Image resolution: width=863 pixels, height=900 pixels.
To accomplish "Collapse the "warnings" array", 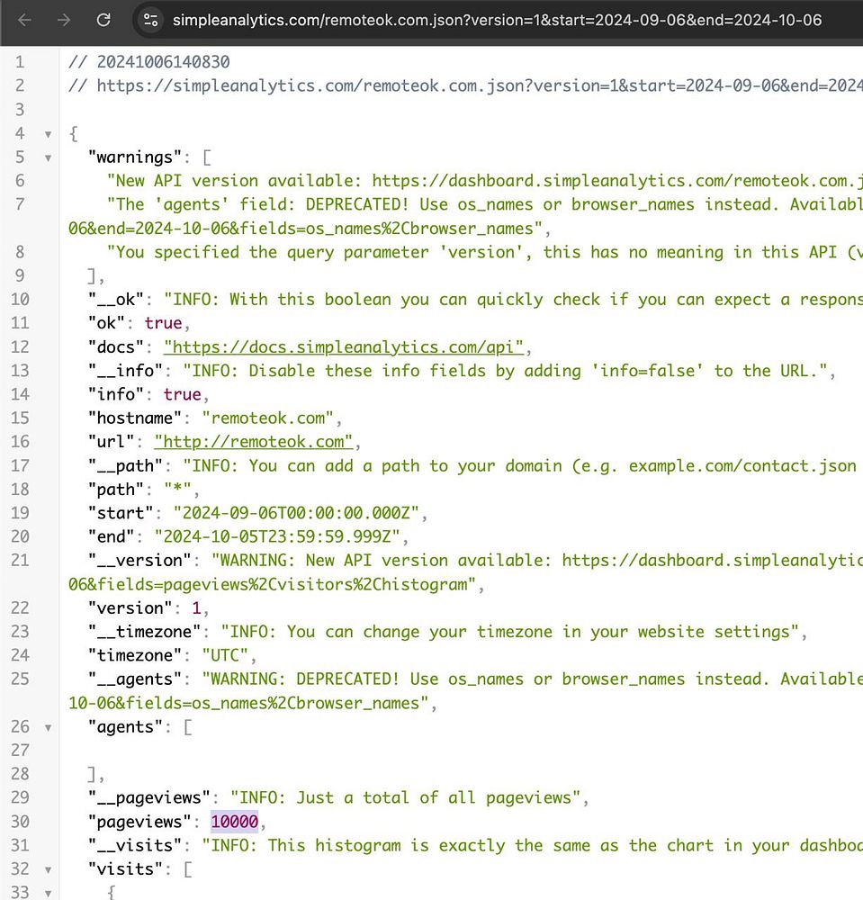I will pos(49,157).
